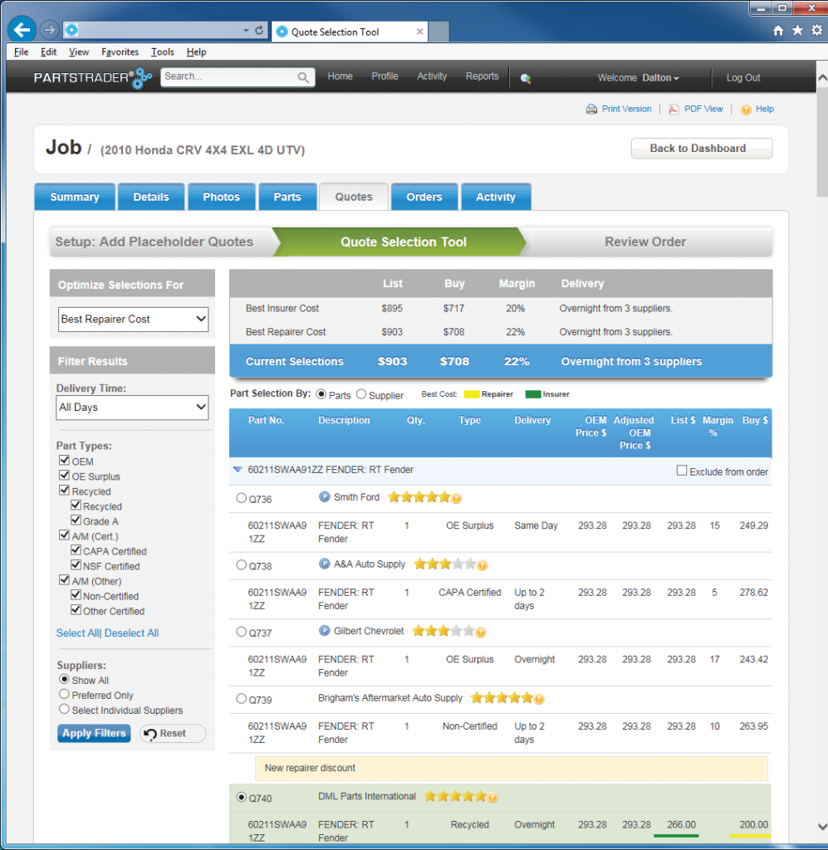Select the Supplier part selection radio button

click(361, 394)
